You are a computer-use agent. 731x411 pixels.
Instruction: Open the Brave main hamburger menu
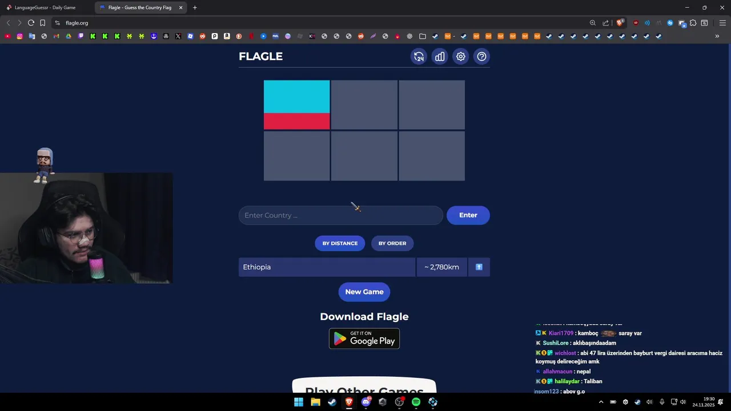[x=722, y=23]
